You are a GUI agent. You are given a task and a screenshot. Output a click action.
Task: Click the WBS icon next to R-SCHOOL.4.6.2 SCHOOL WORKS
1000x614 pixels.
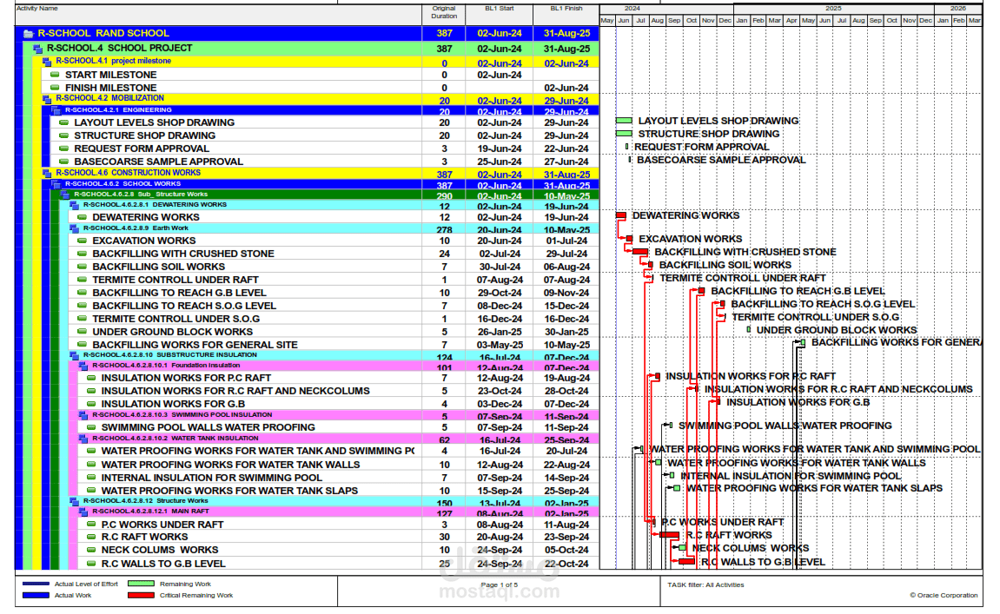pyautogui.click(x=56, y=184)
